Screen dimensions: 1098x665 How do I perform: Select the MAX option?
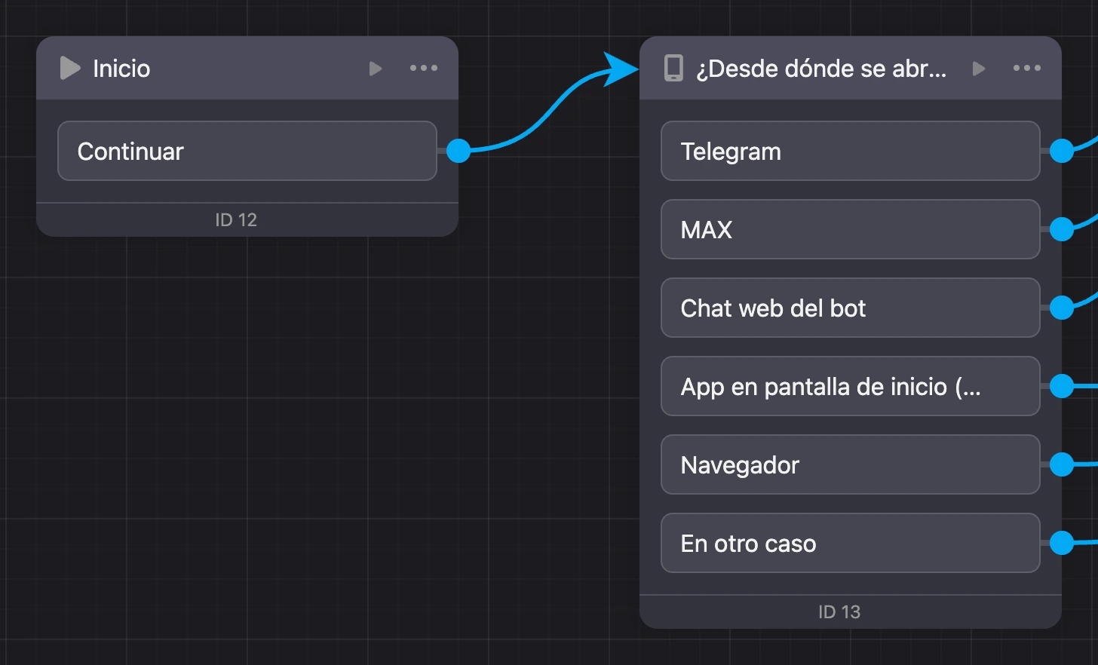tap(851, 229)
